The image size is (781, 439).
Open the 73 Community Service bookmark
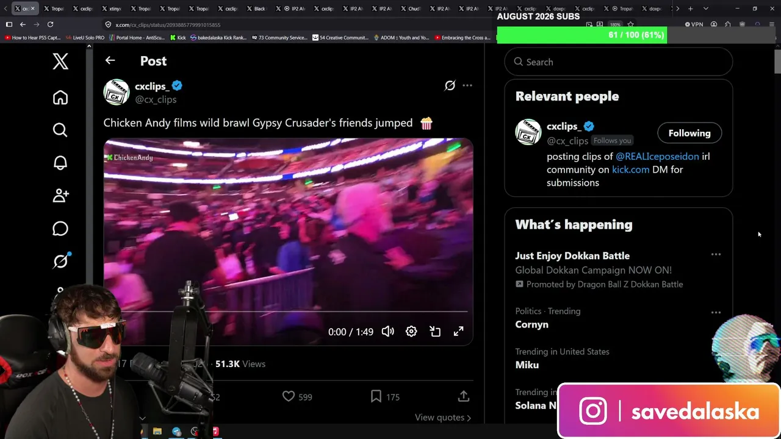tap(279, 38)
